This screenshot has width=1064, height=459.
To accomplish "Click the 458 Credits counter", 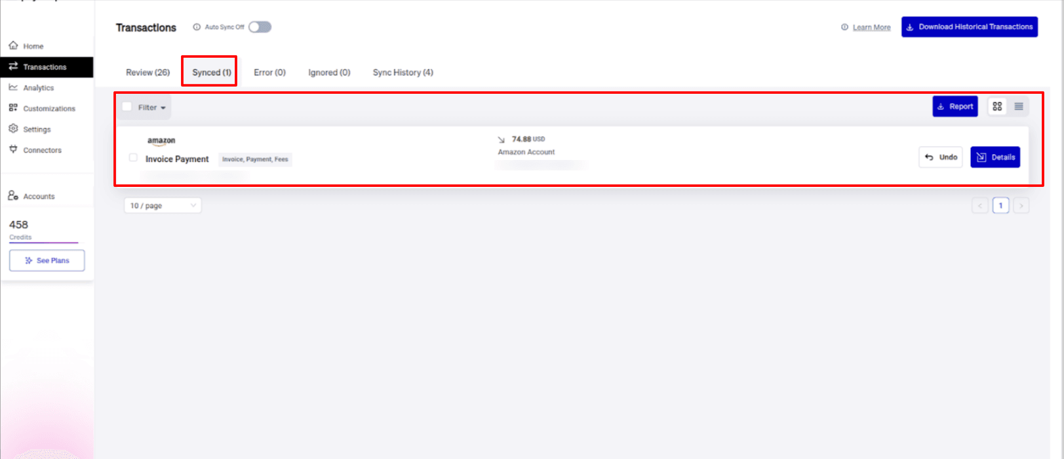I will 20,229.
